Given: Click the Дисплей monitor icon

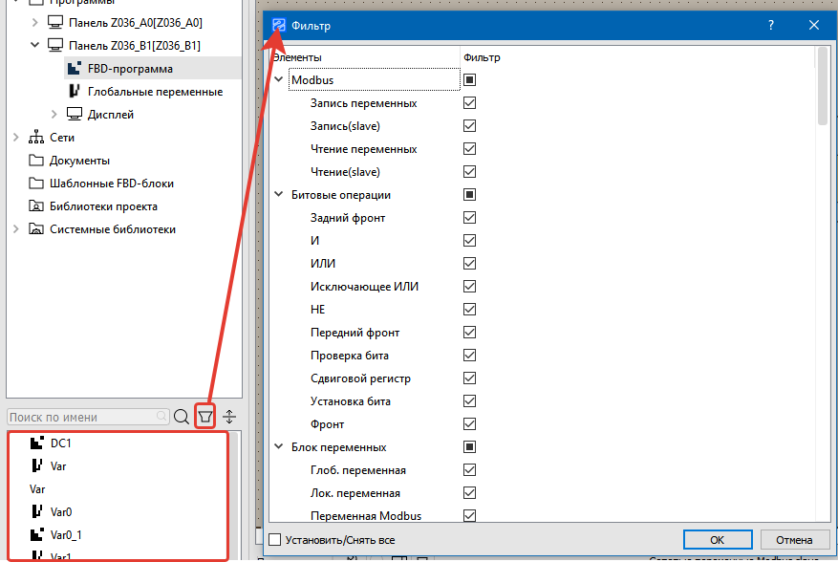Looking at the screenshot, I should (74, 115).
